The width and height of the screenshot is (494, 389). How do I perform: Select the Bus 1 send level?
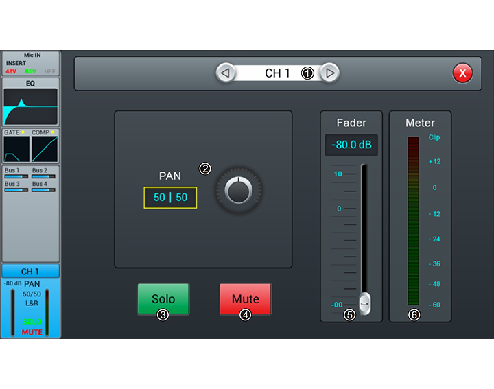[16, 173]
